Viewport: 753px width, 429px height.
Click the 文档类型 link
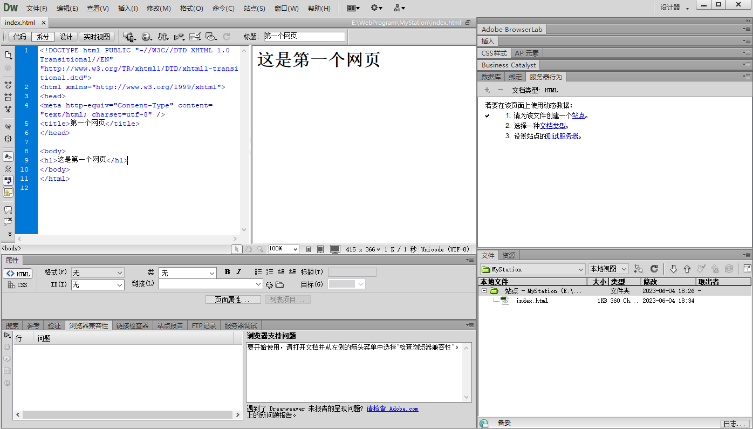[552, 126]
